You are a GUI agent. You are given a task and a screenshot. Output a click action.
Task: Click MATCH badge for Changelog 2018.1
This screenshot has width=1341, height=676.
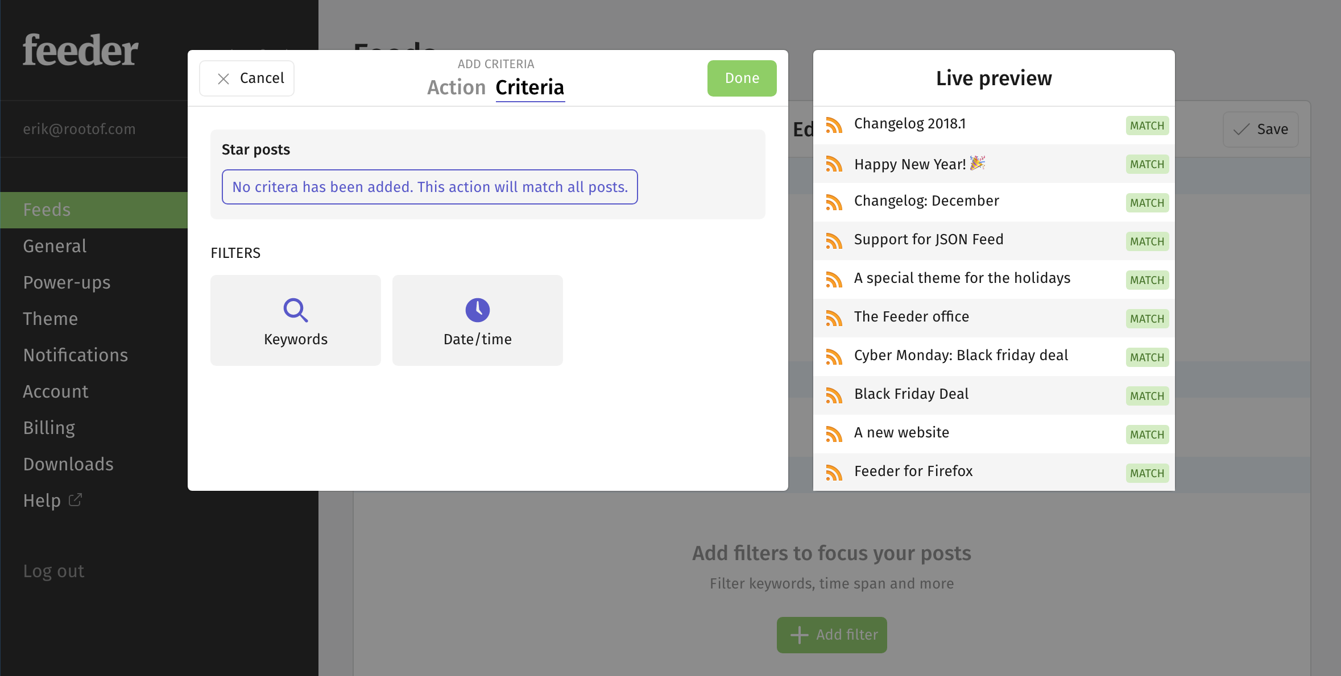(x=1147, y=126)
